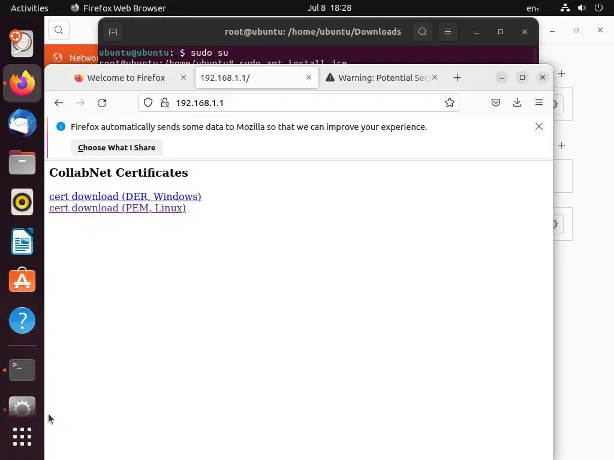Switch to Terminal from the dock
The image size is (614, 460).
[22, 370]
